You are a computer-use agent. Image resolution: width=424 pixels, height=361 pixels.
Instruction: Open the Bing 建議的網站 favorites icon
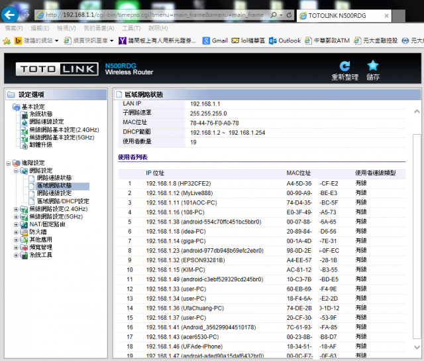click(x=18, y=41)
